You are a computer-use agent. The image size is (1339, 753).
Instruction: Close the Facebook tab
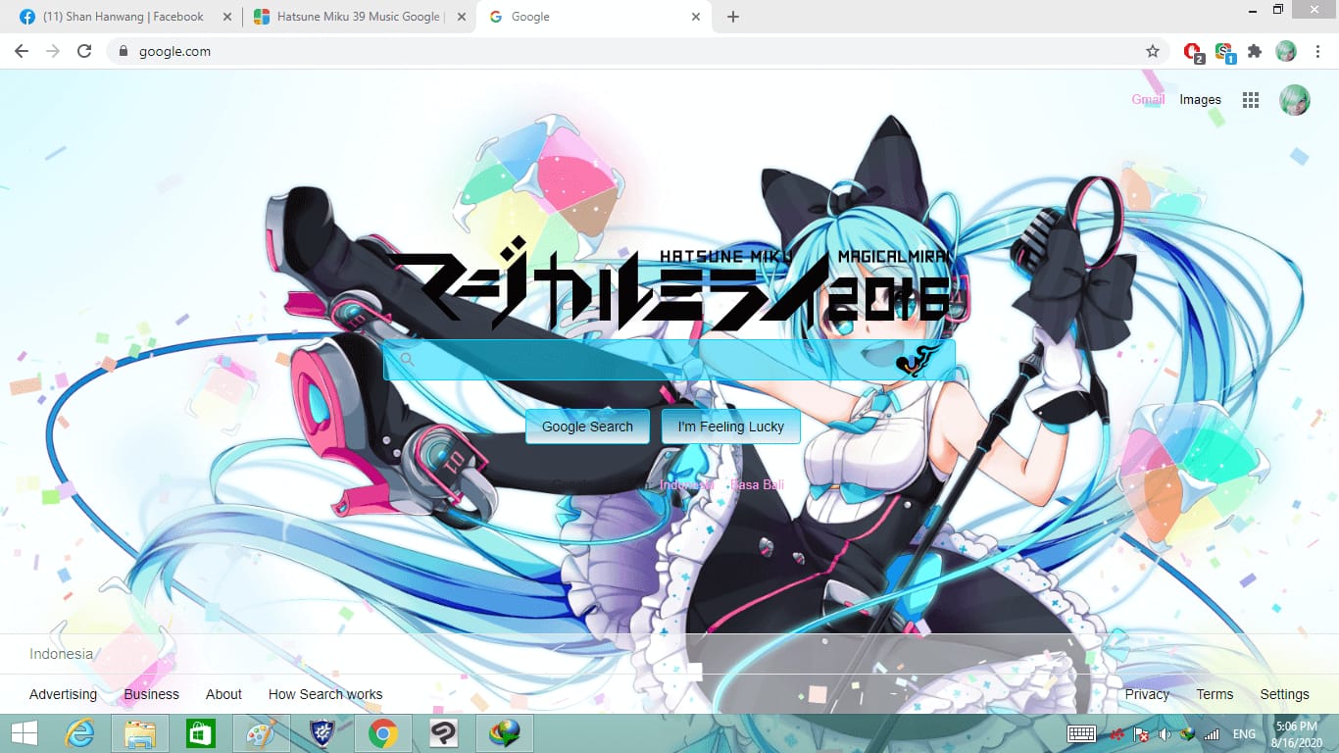[x=227, y=17]
